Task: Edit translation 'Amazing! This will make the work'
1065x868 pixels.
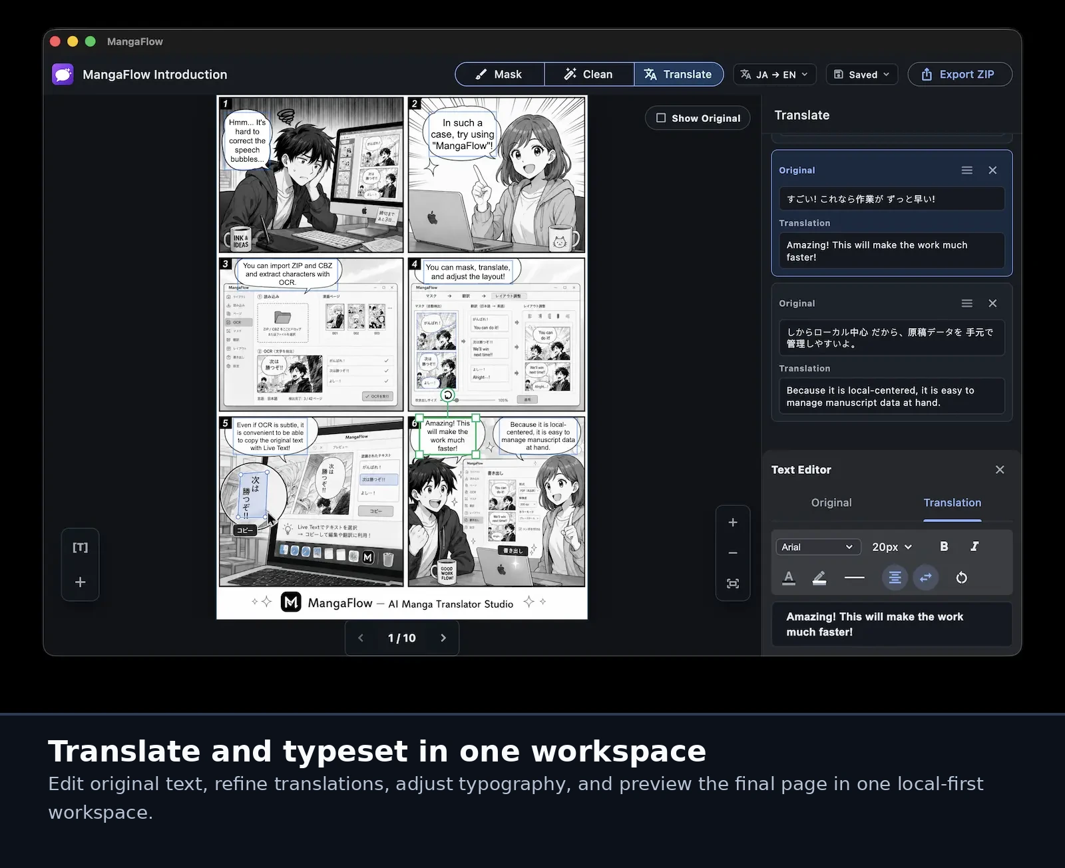Action: [891, 251]
